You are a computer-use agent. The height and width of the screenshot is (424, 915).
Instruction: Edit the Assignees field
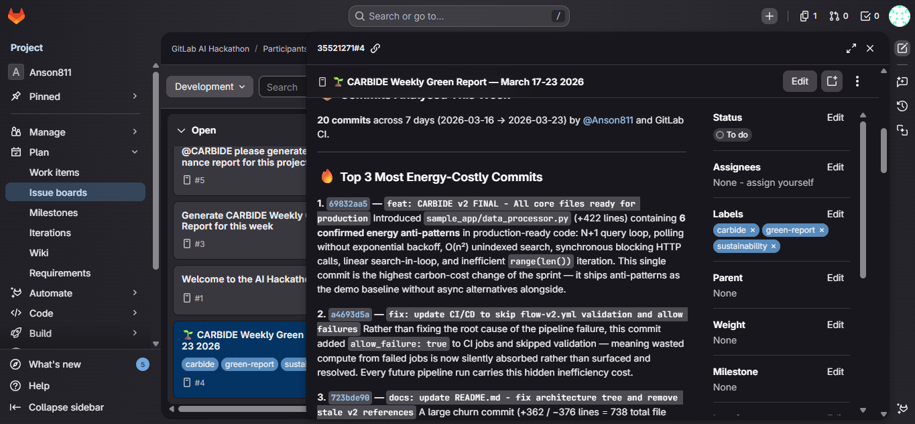[835, 167]
